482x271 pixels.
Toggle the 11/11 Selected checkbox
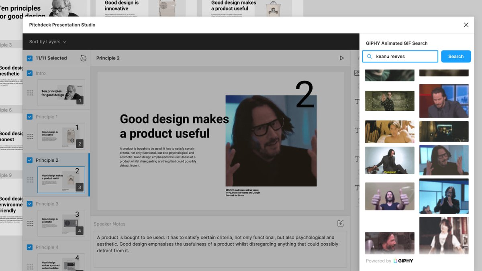click(30, 58)
